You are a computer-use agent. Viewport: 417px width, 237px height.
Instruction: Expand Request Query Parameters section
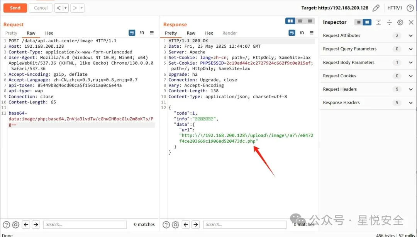coord(368,49)
